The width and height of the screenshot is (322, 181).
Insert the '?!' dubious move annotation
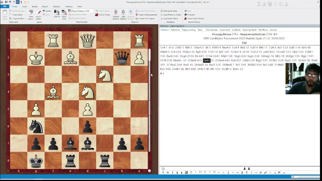click(205, 172)
